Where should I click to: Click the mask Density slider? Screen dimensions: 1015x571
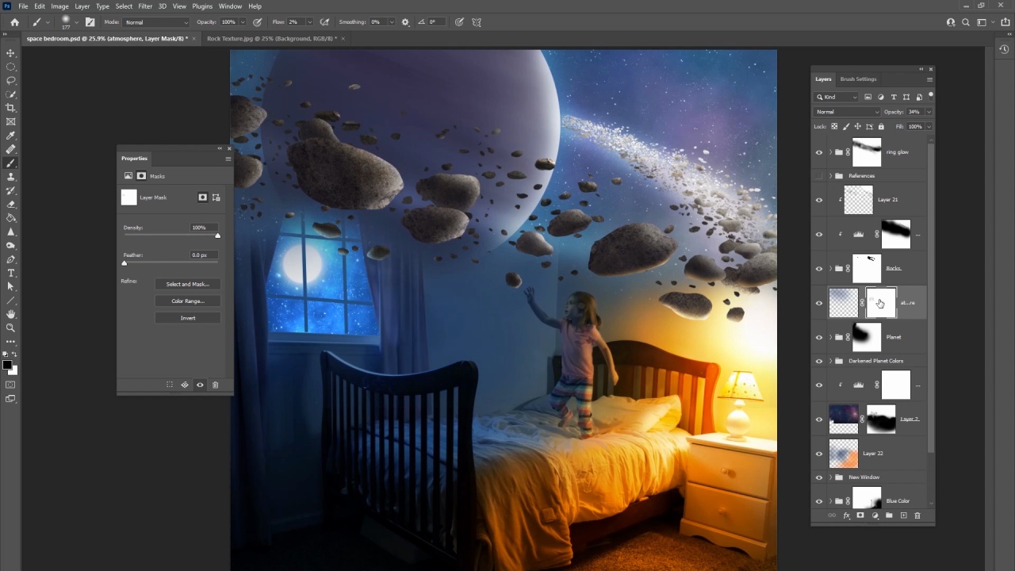(x=170, y=236)
